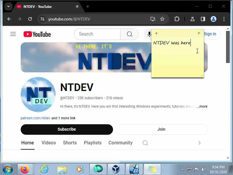Switch to the Community tab

(x=121, y=143)
